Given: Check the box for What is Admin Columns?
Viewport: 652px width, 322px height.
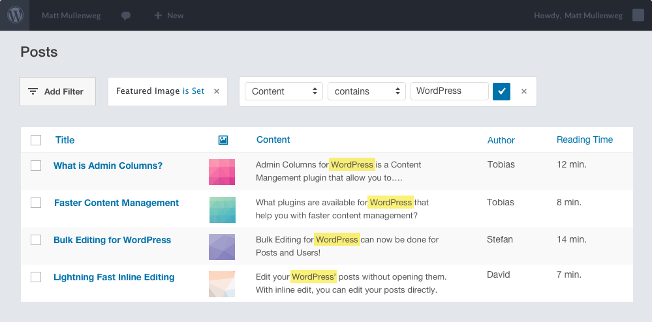Looking at the screenshot, I should pyautogui.click(x=36, y=166).
